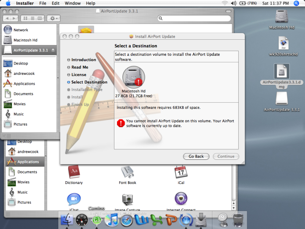305x229 pixels.
Task: Open Desktop in AirPortUpdate window sidebar
Action: tap(29, 63)
